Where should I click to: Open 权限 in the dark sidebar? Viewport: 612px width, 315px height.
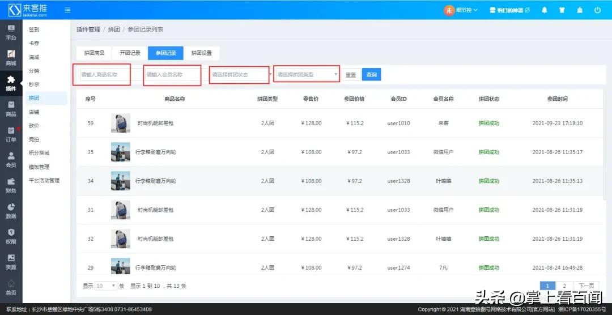[x=11, y=237]
